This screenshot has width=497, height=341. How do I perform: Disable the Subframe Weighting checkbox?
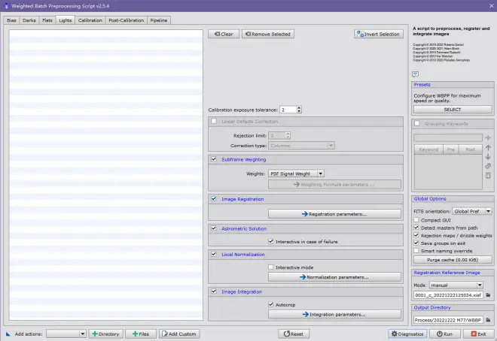214,159
